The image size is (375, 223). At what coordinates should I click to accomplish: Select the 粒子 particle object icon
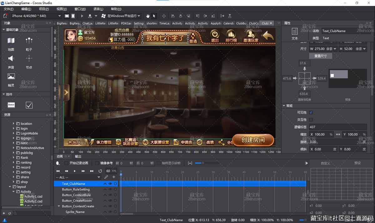pyautogui.click(x=29, y=41)
